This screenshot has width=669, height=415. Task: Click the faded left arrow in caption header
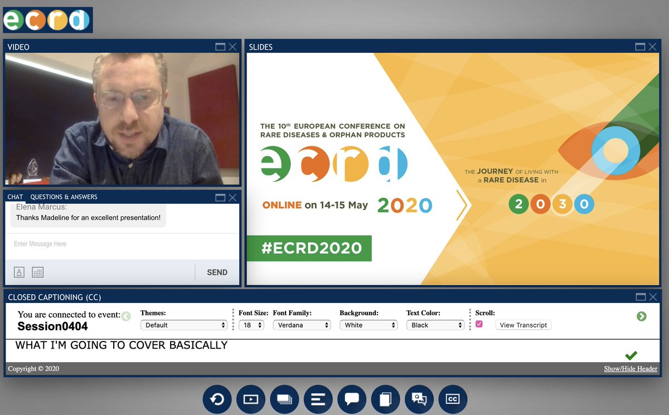point(126,316)
